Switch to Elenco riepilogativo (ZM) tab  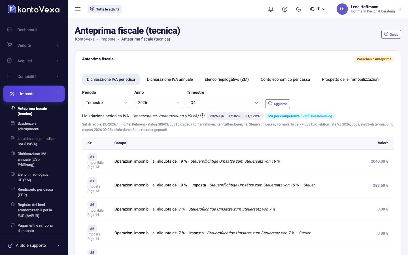(227, 79)
